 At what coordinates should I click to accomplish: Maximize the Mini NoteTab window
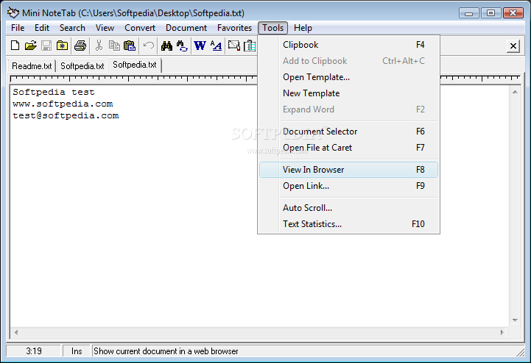490,13
